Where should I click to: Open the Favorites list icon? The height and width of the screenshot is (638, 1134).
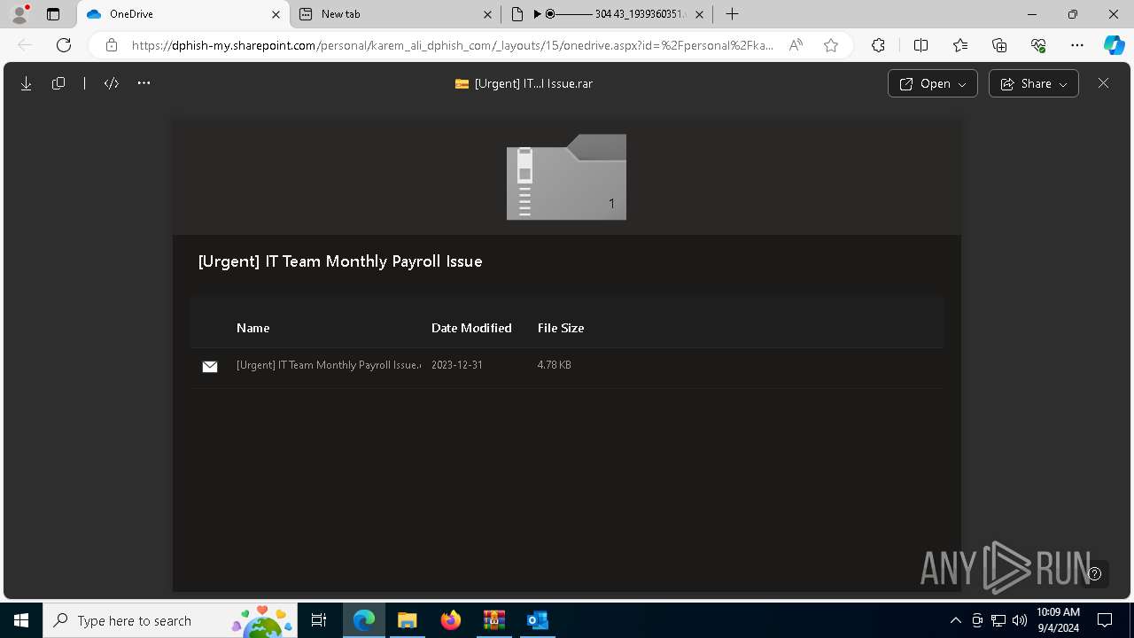coord(960,45)
